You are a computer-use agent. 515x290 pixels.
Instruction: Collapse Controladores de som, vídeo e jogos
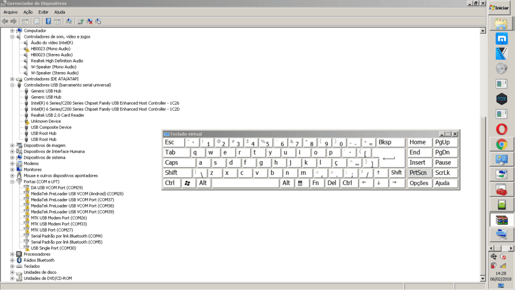(12, 37)
